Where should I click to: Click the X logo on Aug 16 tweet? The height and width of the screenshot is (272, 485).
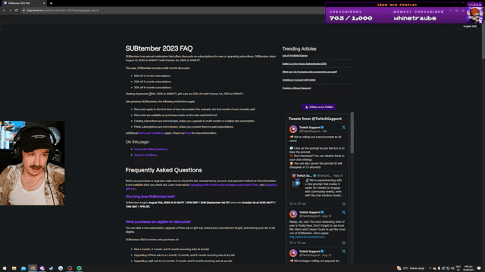[x=343, y=212]
